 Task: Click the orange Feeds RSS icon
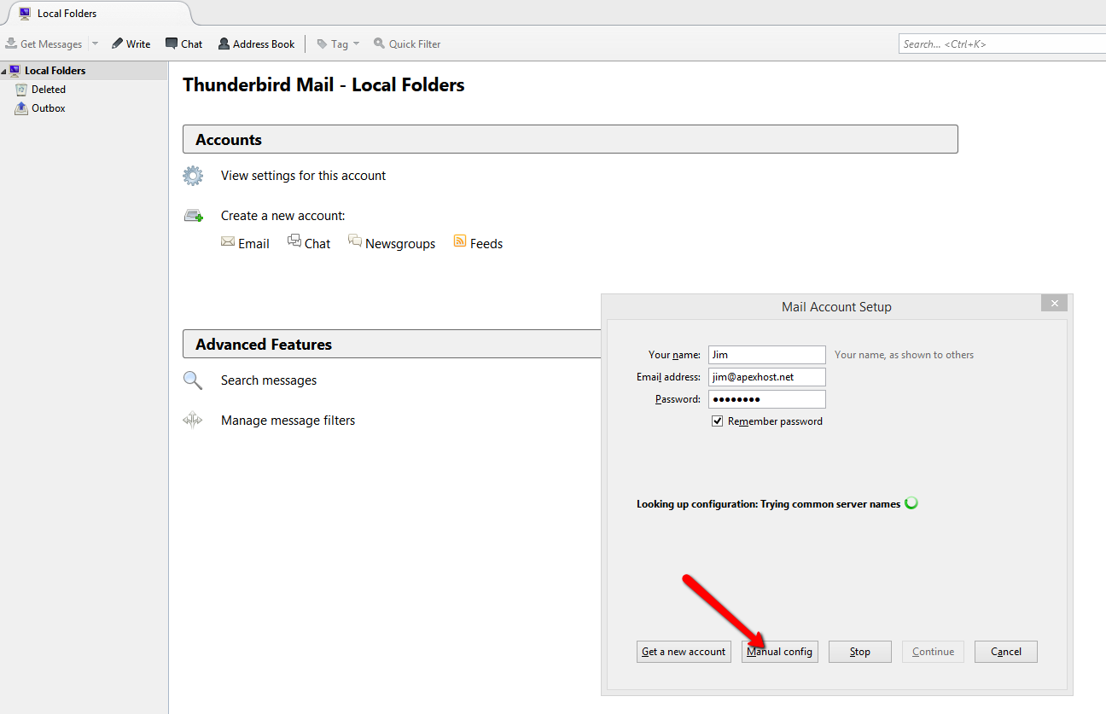(x=460, y=241)
